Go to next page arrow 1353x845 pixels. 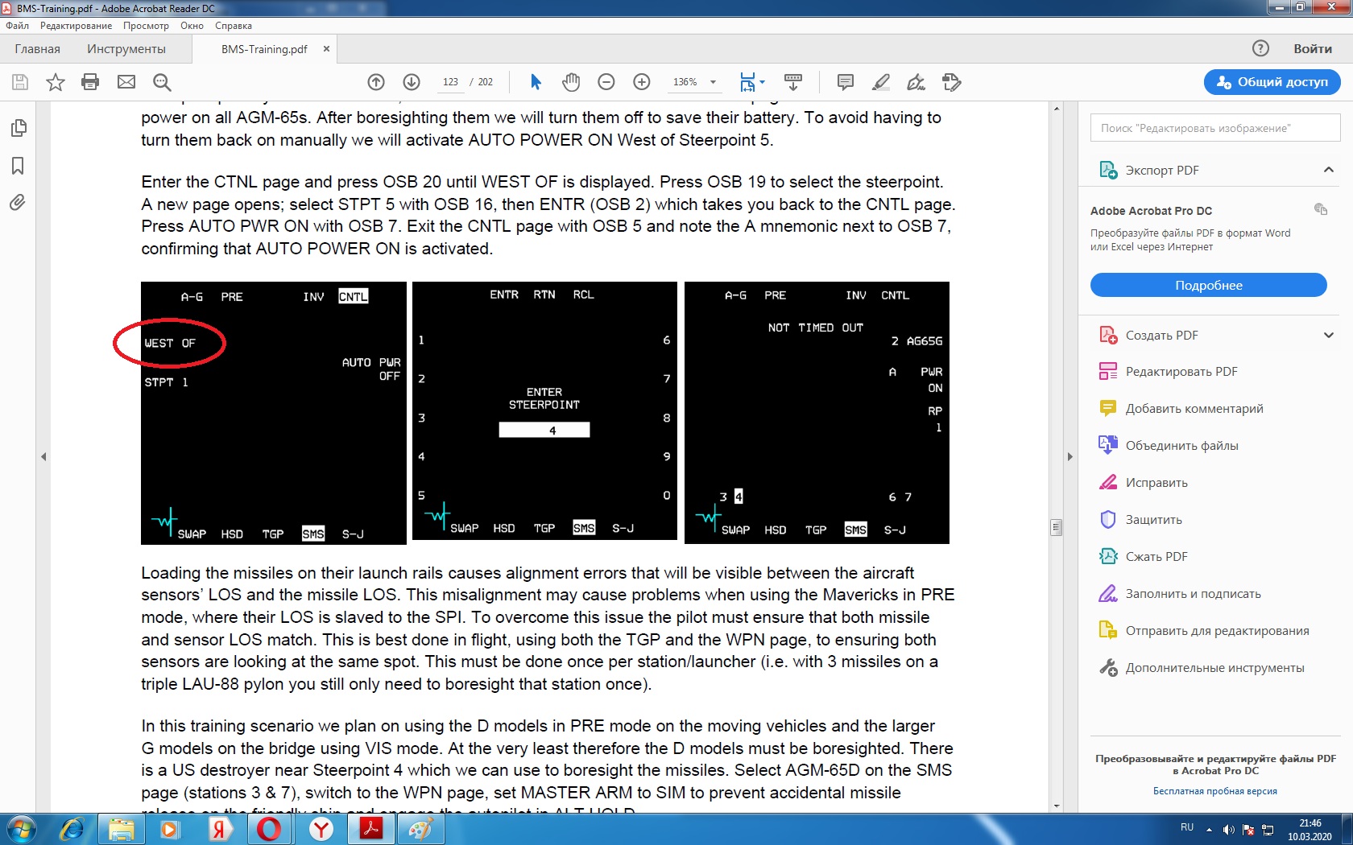pyautogui.click(x=412, y=82)
